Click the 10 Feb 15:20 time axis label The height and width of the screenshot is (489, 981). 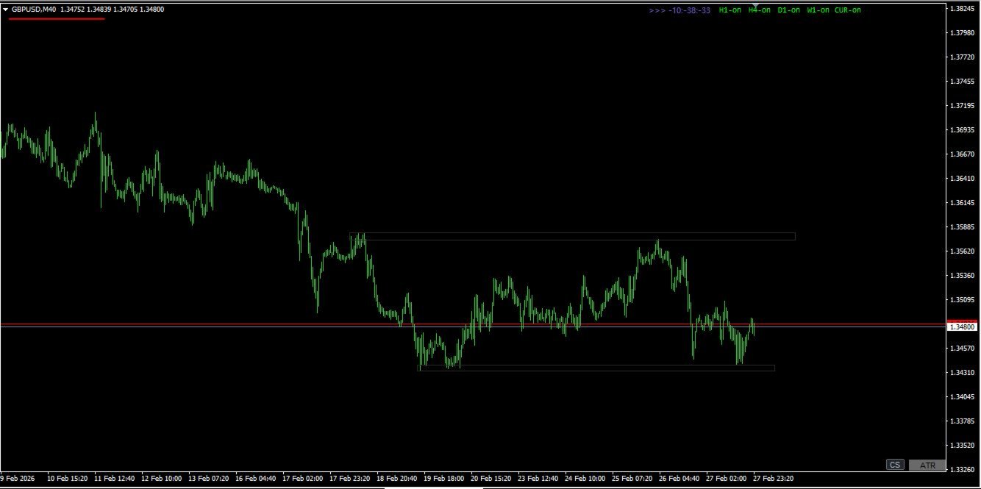67,478
